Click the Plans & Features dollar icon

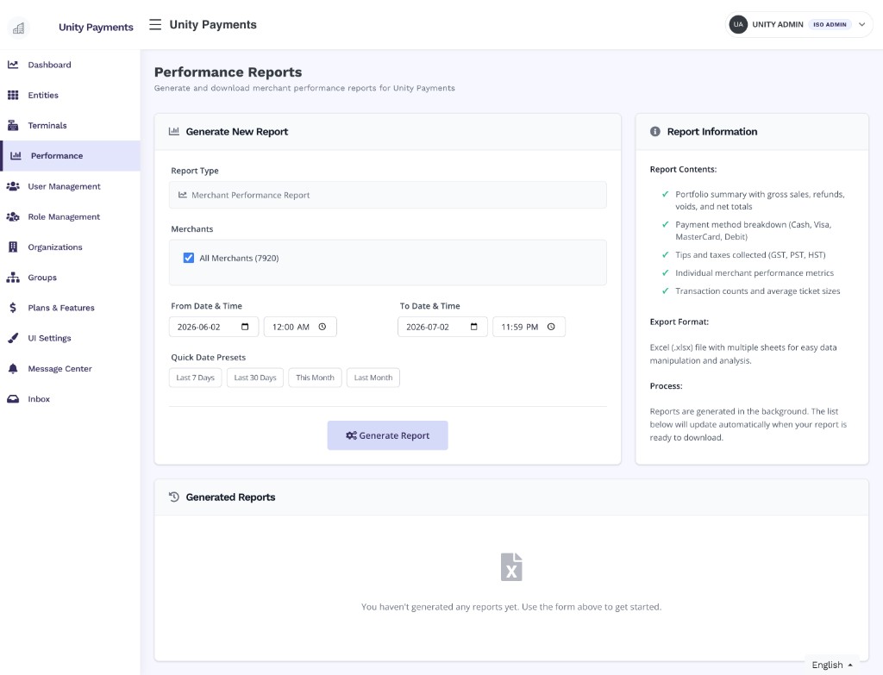tap(13, 308)
